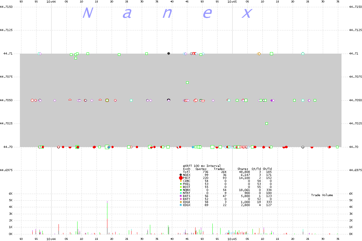Click the black NQEX legend dot
The image size is (362, 241).
pyautogui.click(x=181, y=175)
